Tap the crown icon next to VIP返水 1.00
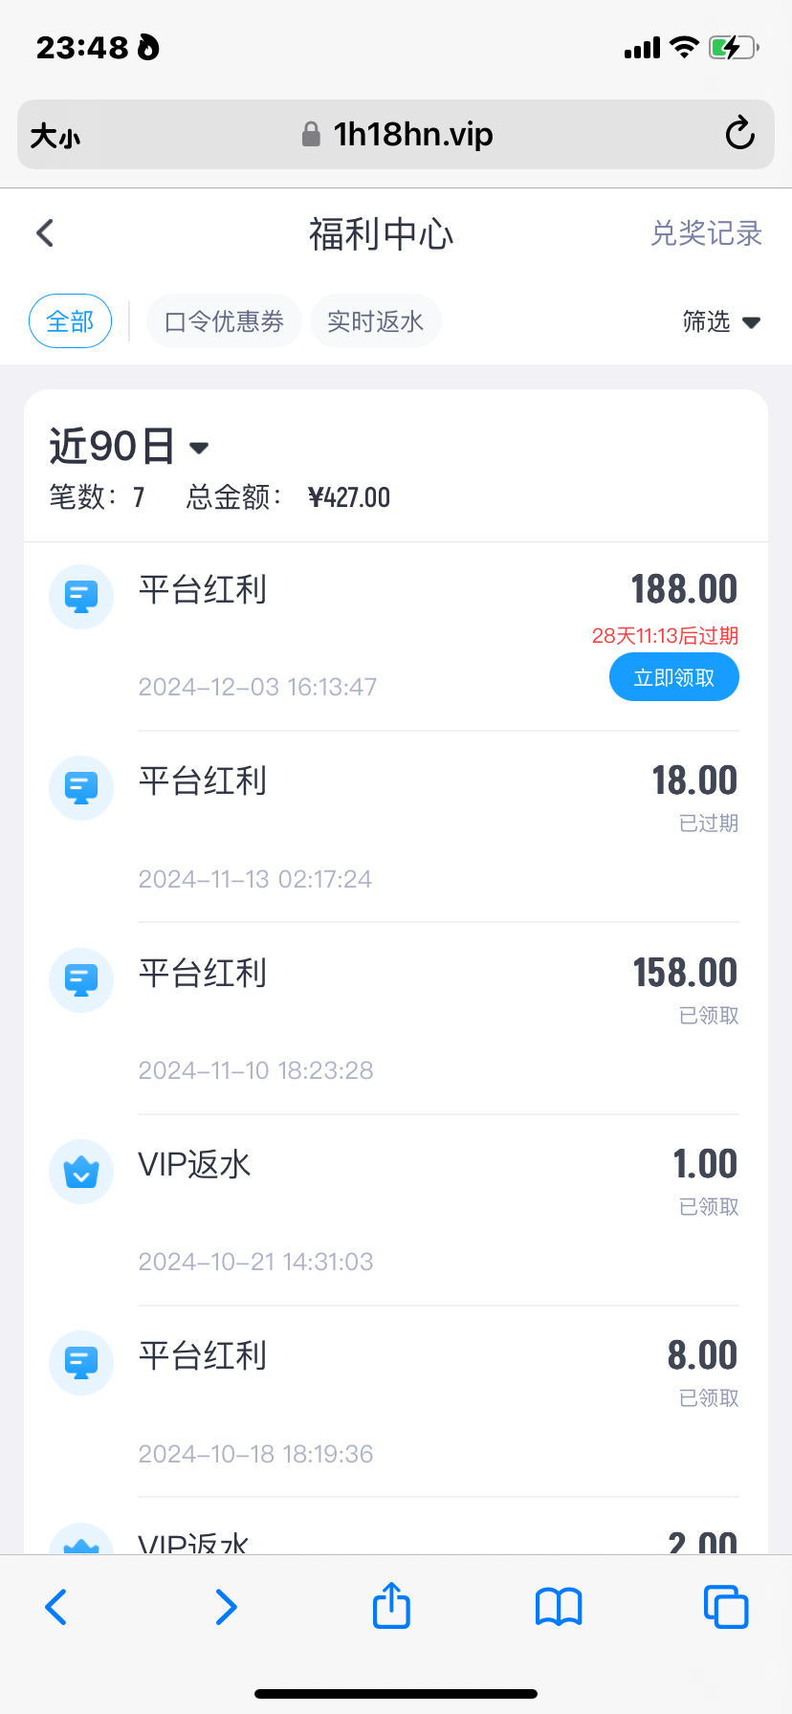The width and height of the screenshot is (792, 1714). point(81,1172)
